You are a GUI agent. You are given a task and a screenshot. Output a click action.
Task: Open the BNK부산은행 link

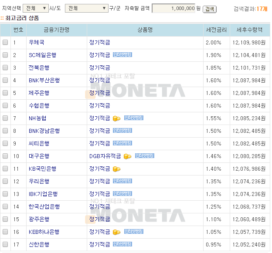(44, 80)
